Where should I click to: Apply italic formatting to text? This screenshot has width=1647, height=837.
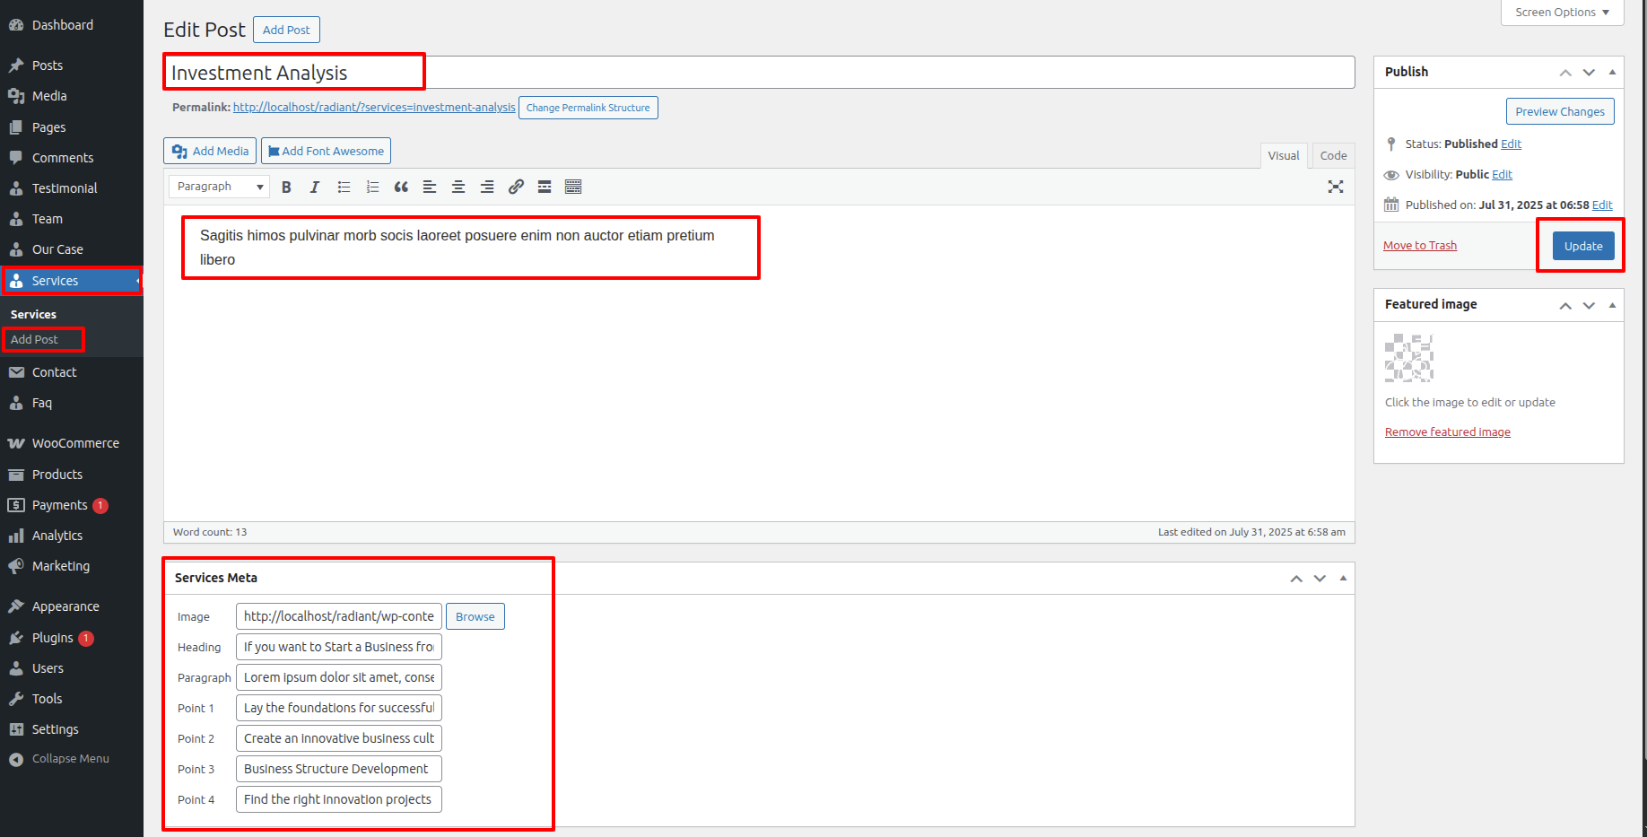click(315, 187)
